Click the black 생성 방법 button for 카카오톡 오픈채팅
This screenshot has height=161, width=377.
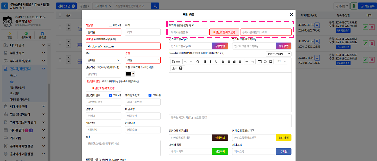[x=220, y=138]
